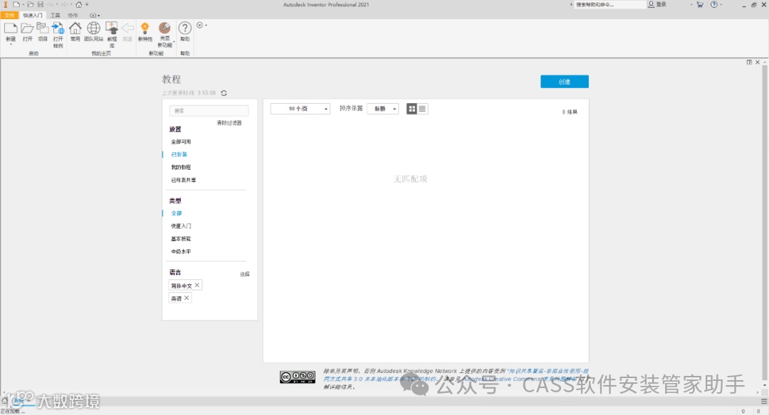Screen dimensions: 769x415
Task: Switch to the 工具 (Tools) ribbon tab
Action: pyautogui.click(x=55, y=15)
